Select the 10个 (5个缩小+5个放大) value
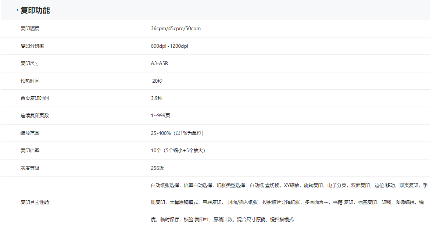The image size is (433, 229). click(x=178, y=150)
